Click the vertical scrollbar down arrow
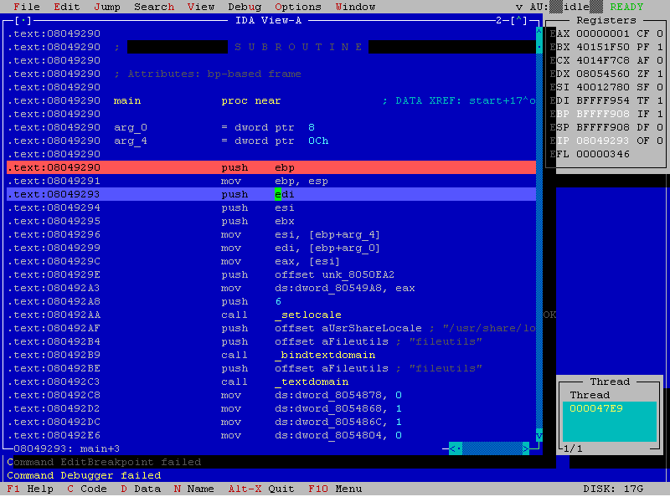 click(x=539, y=436)
